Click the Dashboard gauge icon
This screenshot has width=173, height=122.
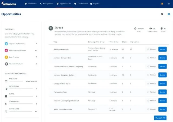[x=26, y=4]
